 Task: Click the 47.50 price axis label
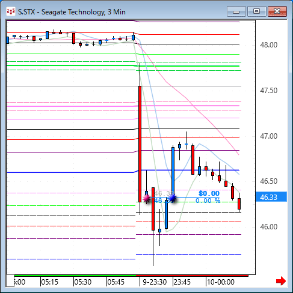[269, 91]
